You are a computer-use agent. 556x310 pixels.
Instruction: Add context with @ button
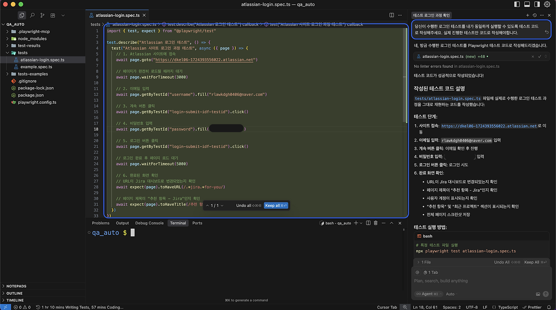pos(417,272)
